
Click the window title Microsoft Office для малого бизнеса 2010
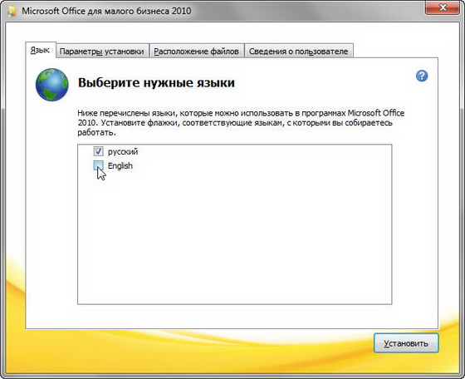pyautogui.click(x=106, y=11)
